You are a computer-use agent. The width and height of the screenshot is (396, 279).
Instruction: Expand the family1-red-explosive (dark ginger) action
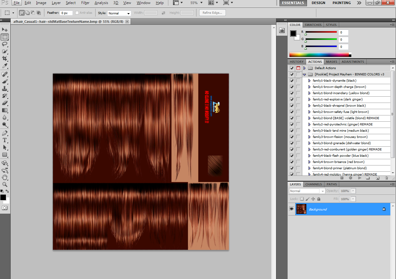(x=309, y=99)
